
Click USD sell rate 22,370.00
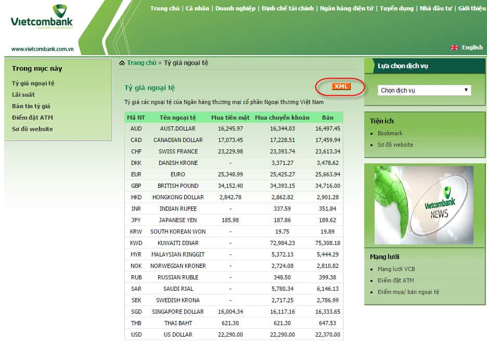pyautogui.click(x=328, y=335)
